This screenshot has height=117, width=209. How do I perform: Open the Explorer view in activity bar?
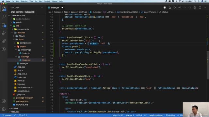4,9
